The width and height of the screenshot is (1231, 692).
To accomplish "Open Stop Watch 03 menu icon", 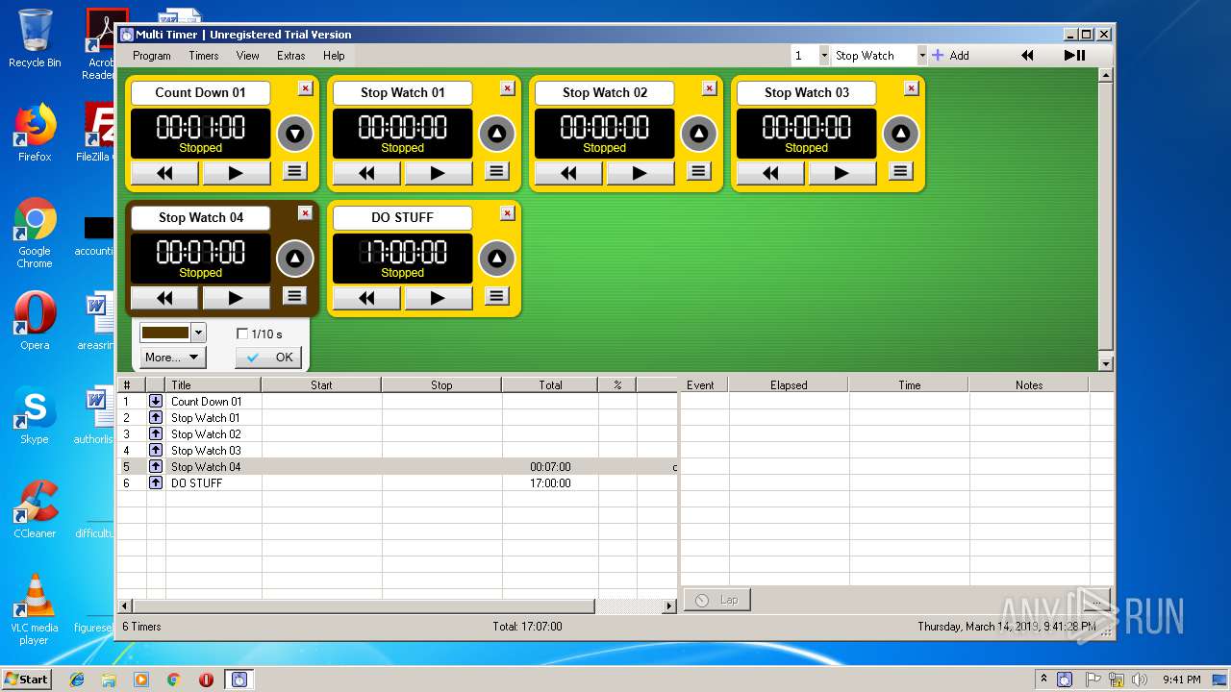I will 901,171.
